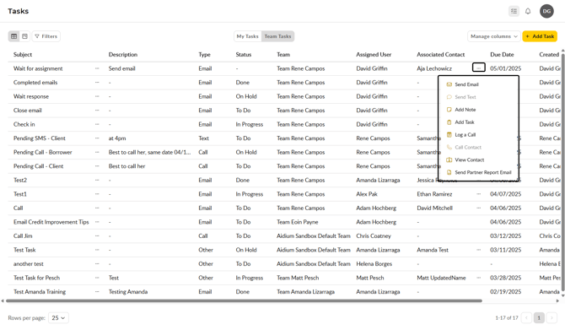
Task: Click the "Matt UpdatedName" associated contact
Action: (441, 278)
